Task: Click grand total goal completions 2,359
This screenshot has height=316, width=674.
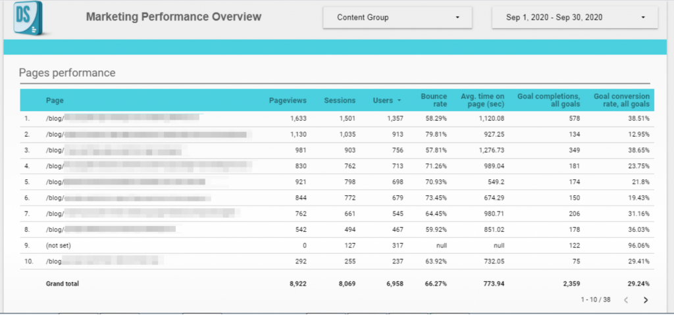Action: tap(571, 284)
